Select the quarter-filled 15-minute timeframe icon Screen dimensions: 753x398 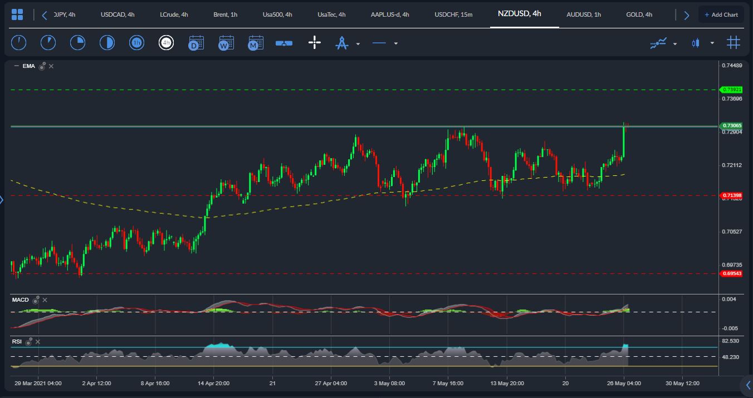[x=77, y=42]
